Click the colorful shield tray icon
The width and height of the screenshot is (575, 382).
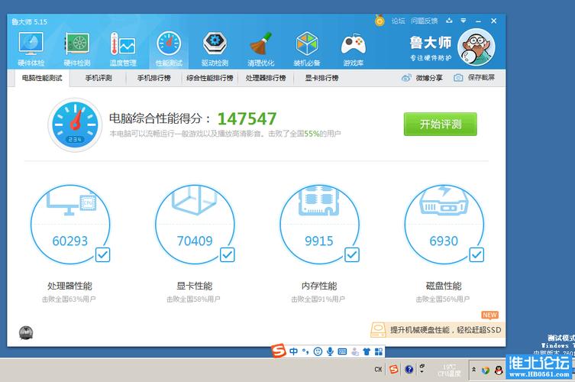click(x=486, y=371)
